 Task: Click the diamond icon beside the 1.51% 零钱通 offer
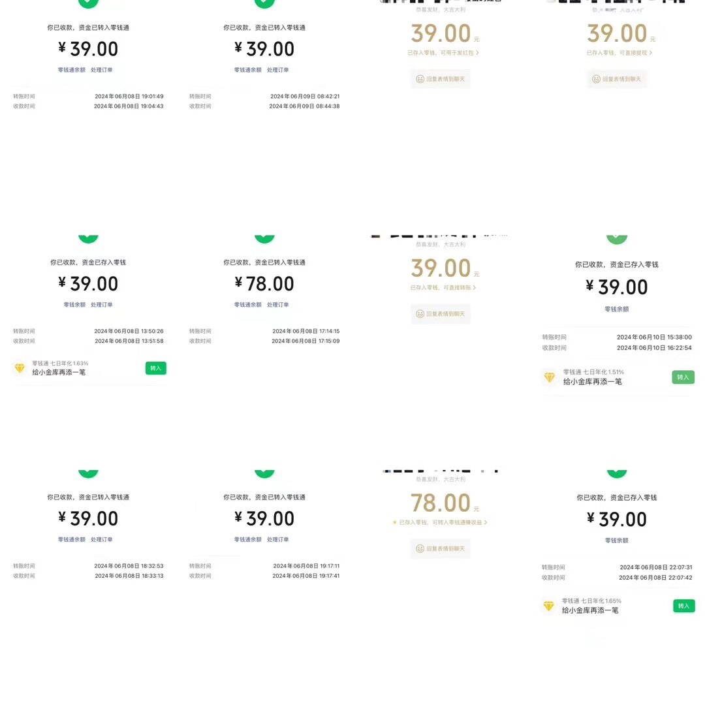550,377
